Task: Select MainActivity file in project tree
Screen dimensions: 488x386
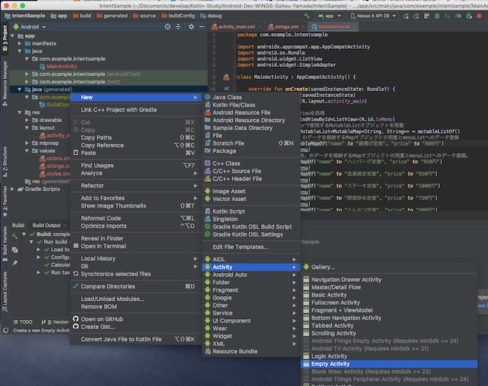Action: [58, 66]
